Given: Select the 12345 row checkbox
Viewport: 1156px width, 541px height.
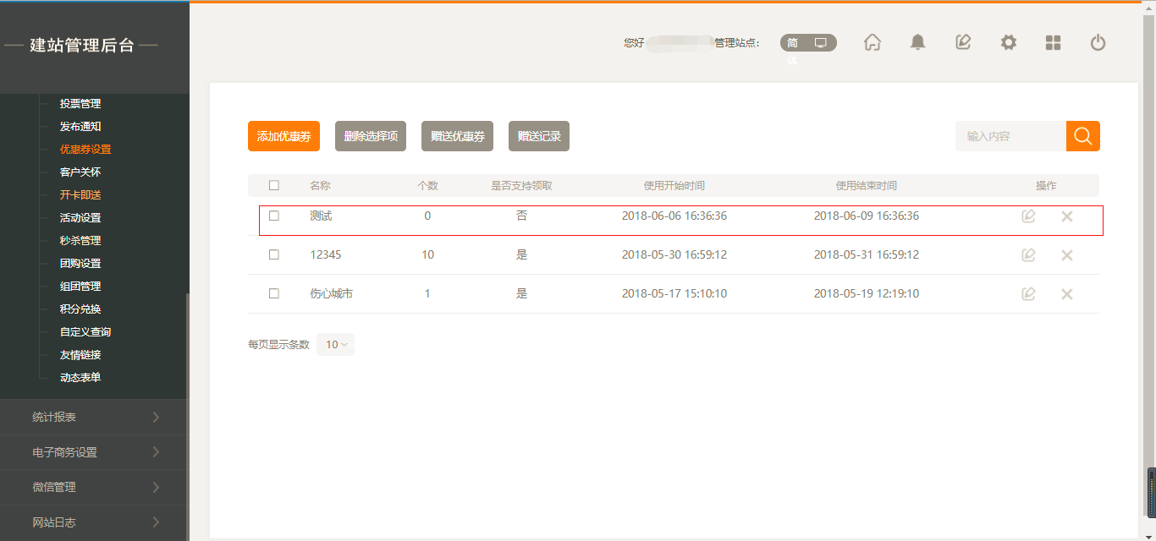Looking at the screenshot, I should pos(274,254).
